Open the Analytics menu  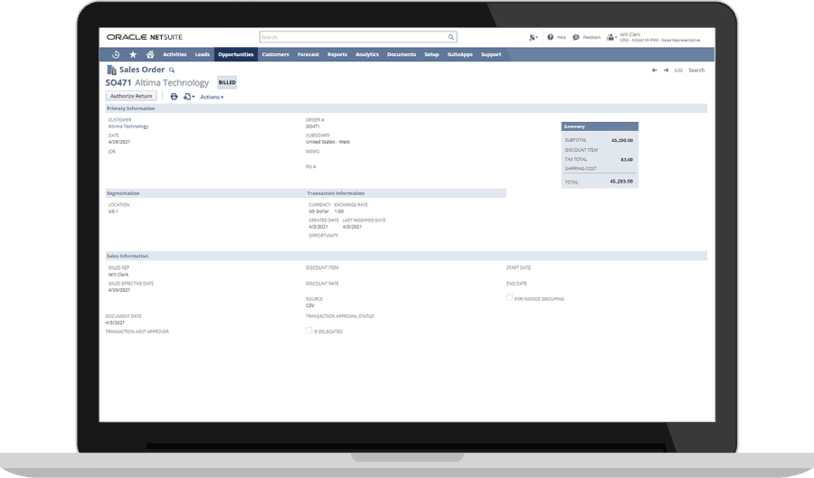[x=367, y=54]
